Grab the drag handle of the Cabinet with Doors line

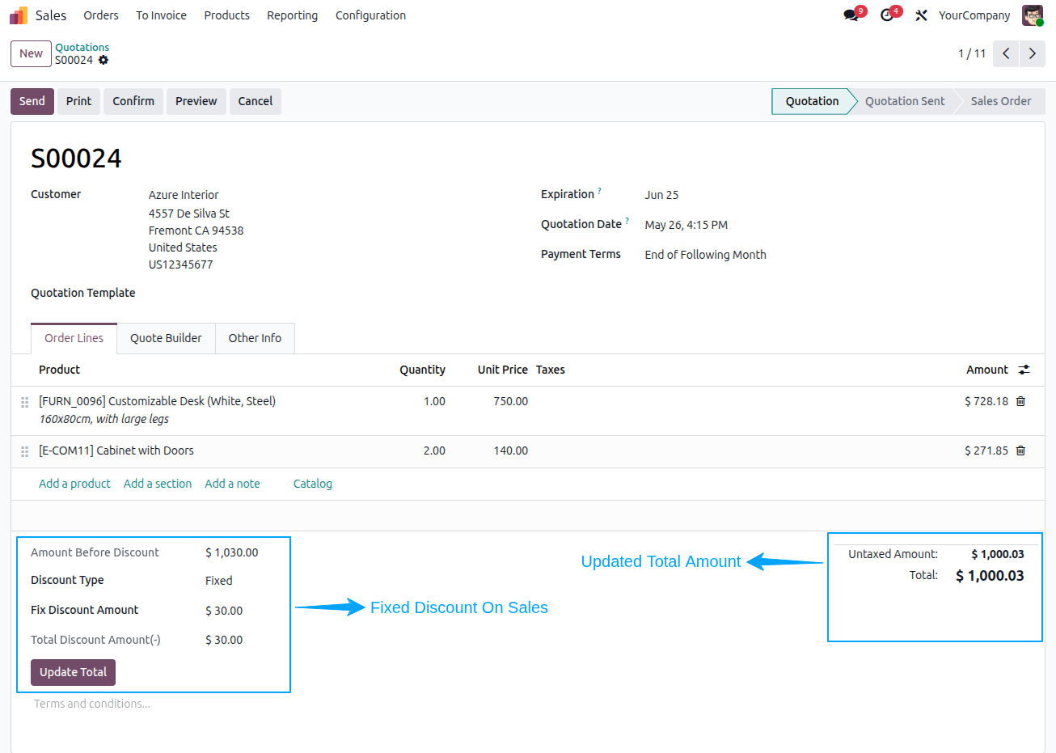coord(25,451)
